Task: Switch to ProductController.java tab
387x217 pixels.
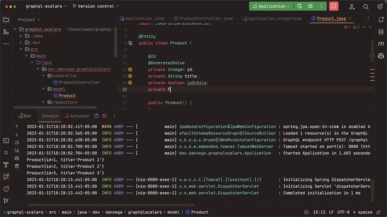Action: (x=203, y=19)
